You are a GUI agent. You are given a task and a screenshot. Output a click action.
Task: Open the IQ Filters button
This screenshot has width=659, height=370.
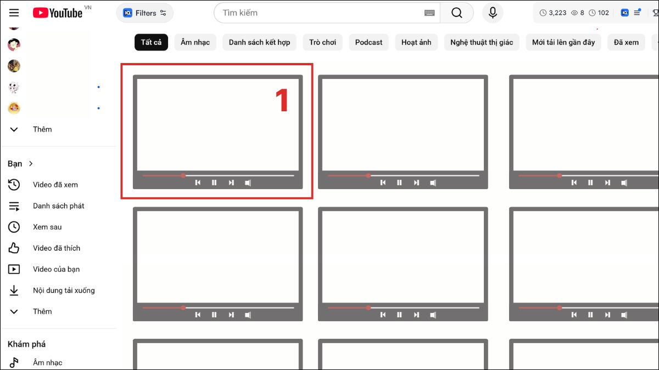pos(144,13)
